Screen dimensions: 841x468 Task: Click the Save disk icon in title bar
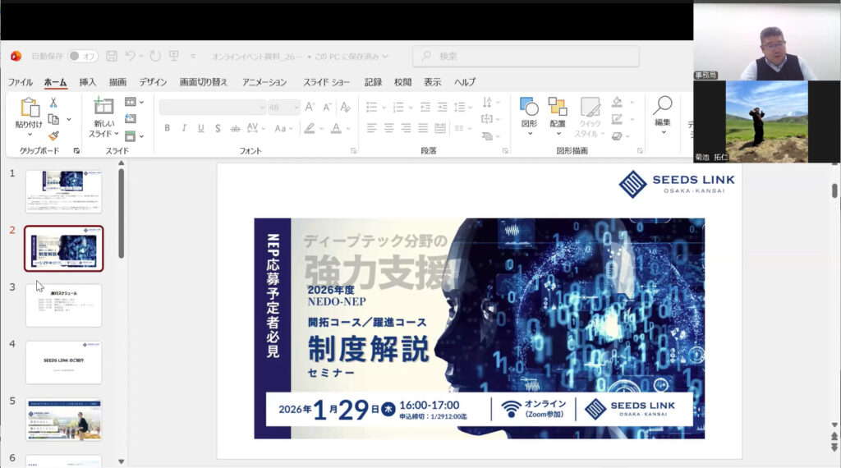tap(112, 56)
